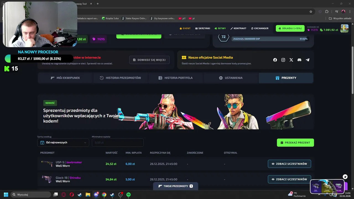The image size is (354, 199).
Task: Click the 'Sprezentuj przedmioty' promo banner
Action: pos(176,112)
